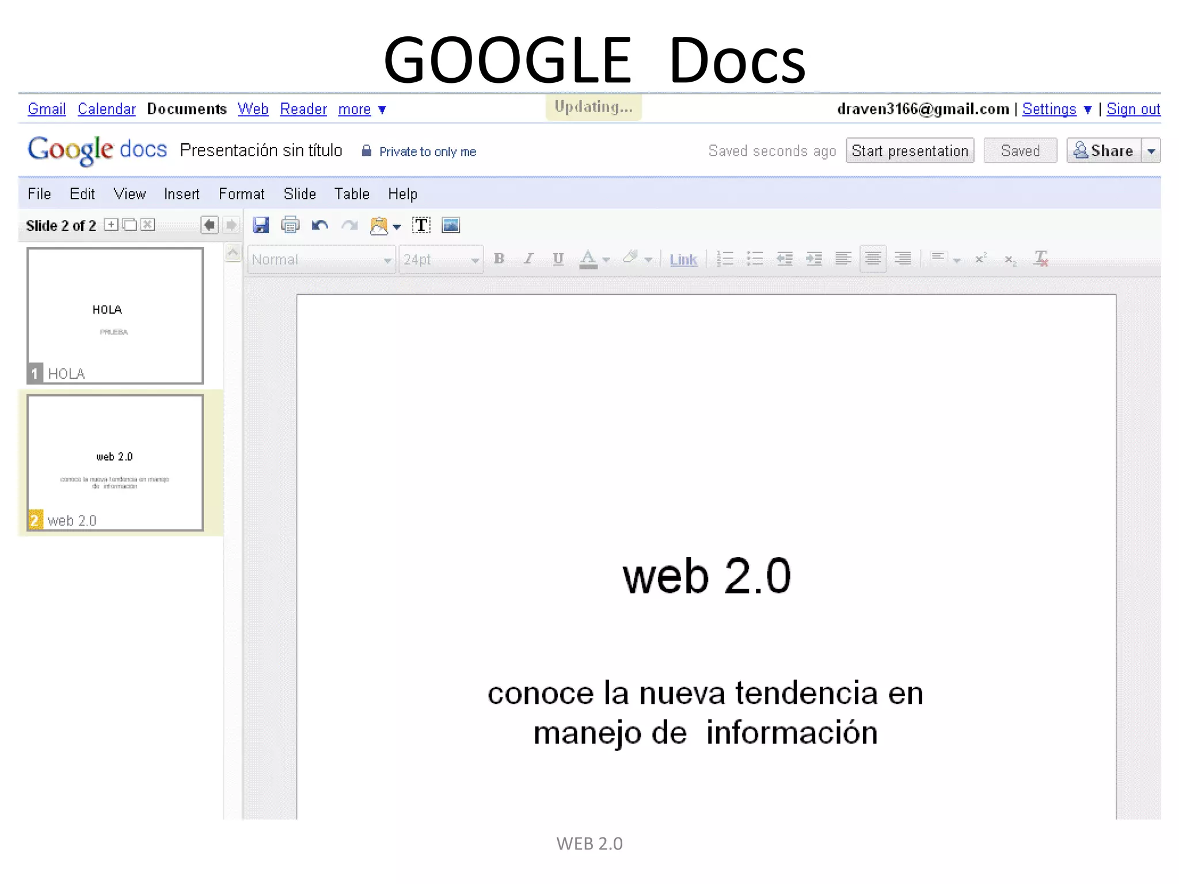Toggle underline formatting

(x=558, y=259)
